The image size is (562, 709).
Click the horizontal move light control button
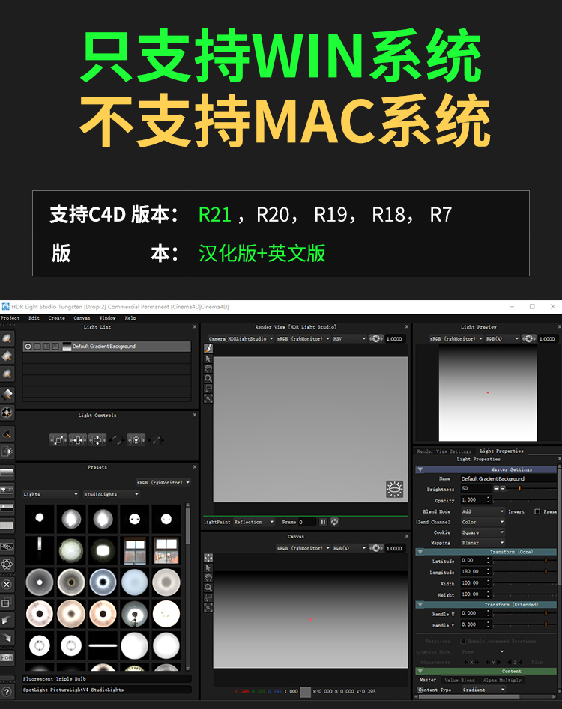tap(78, 439)
